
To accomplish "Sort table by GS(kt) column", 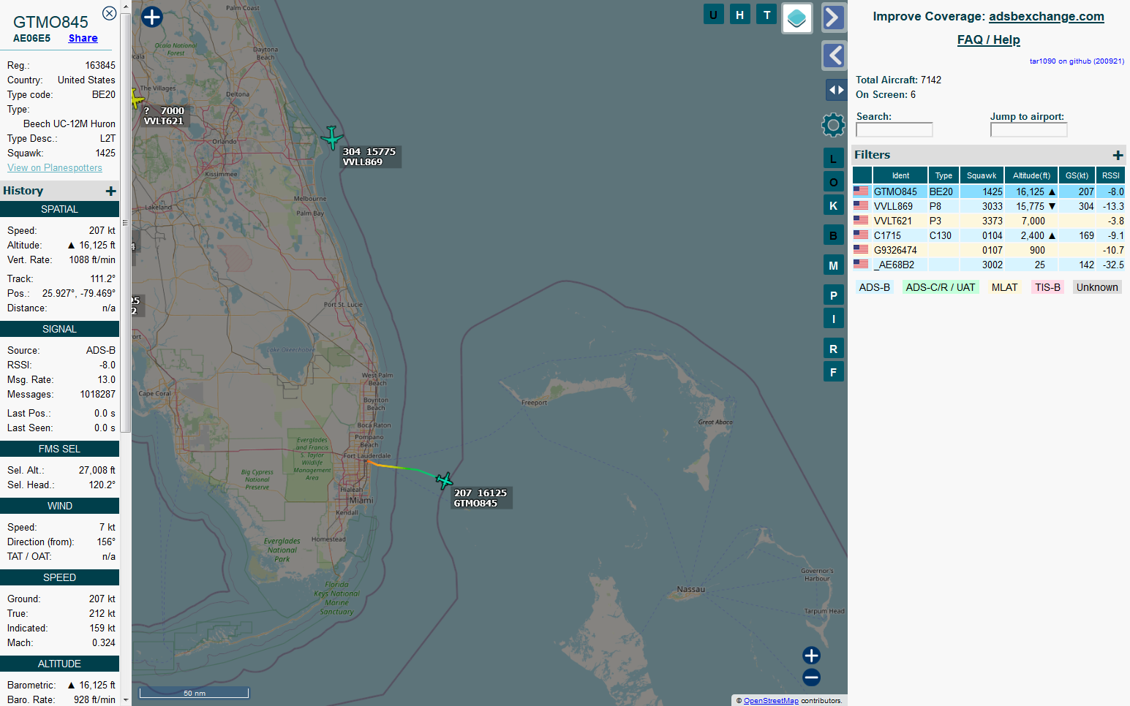I will coord(1077,175).
